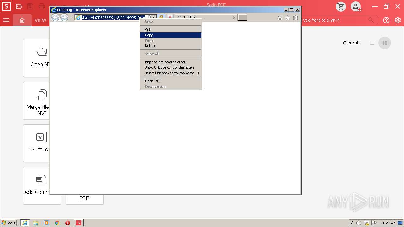Choose Copy from the context menu
Screen dimensions: 404x227
pos(170,35)
